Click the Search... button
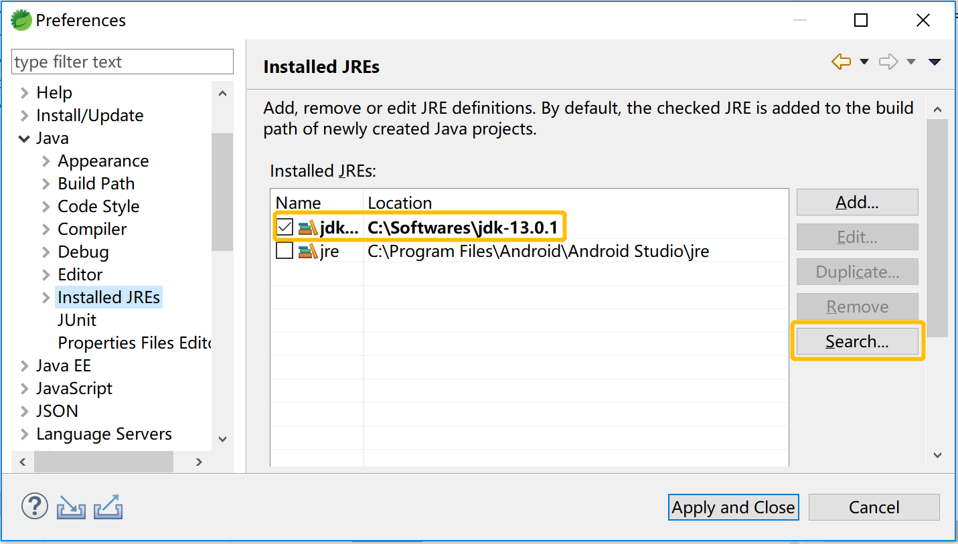 click(857, 342)
